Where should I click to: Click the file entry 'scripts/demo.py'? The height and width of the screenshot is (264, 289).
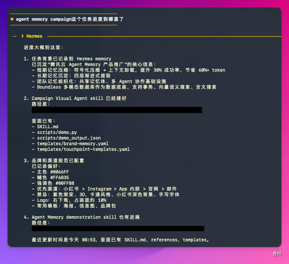(x=57, y=132)
